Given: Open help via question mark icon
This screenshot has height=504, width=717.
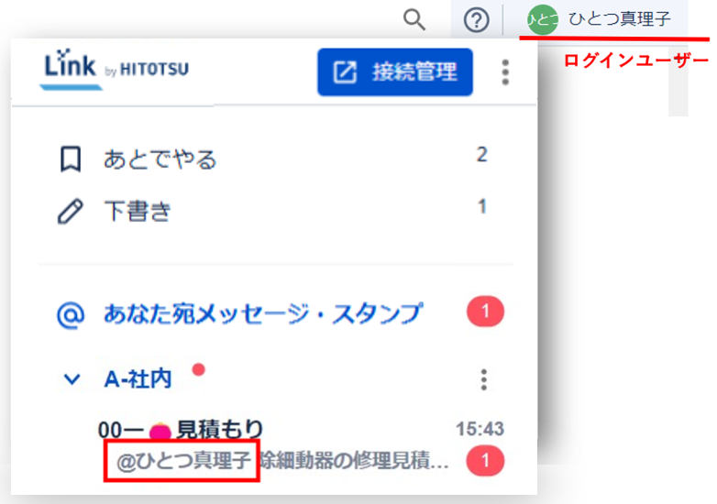Looking at the screenshot, I should 476,18.
